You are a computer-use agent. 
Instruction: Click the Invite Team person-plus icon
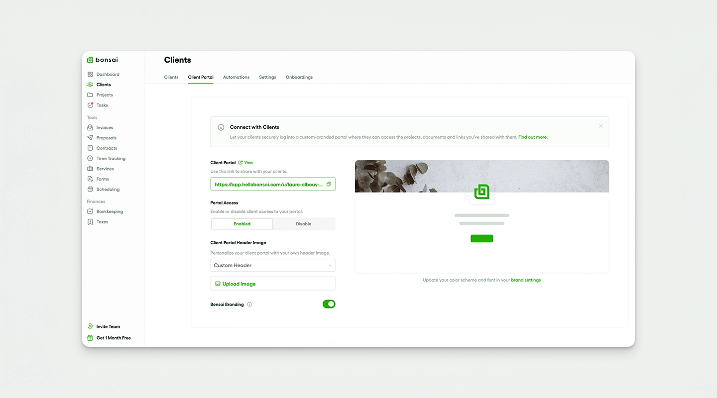[x=90, y=326]
